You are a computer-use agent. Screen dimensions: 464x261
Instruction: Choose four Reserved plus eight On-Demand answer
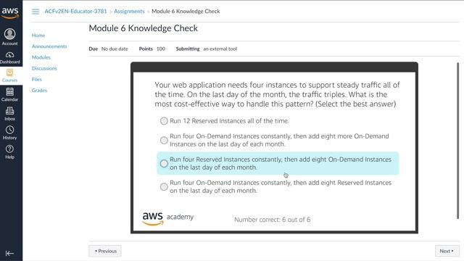pyautogui.click(x=164, y=163)
